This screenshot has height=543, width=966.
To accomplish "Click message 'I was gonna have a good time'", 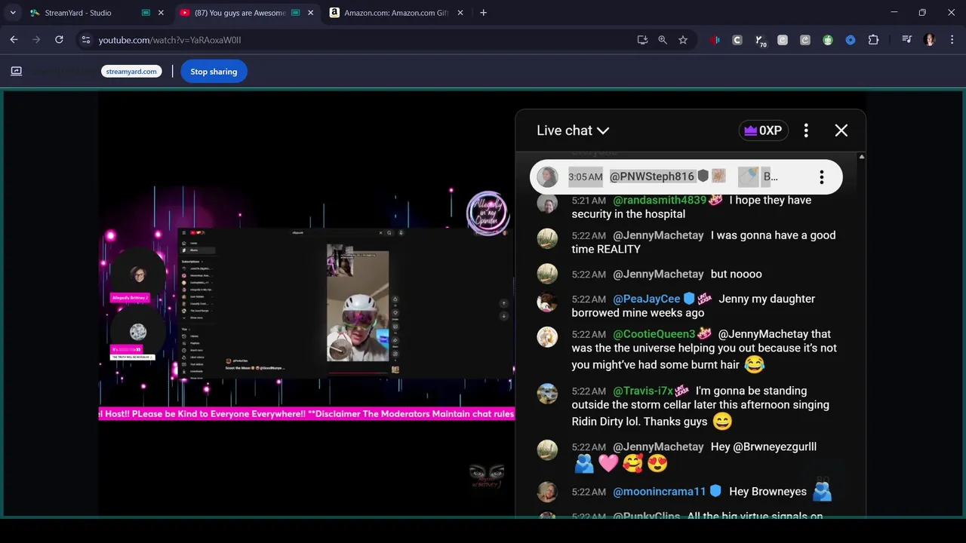I will pyautogui.click(x=703, y=242).
